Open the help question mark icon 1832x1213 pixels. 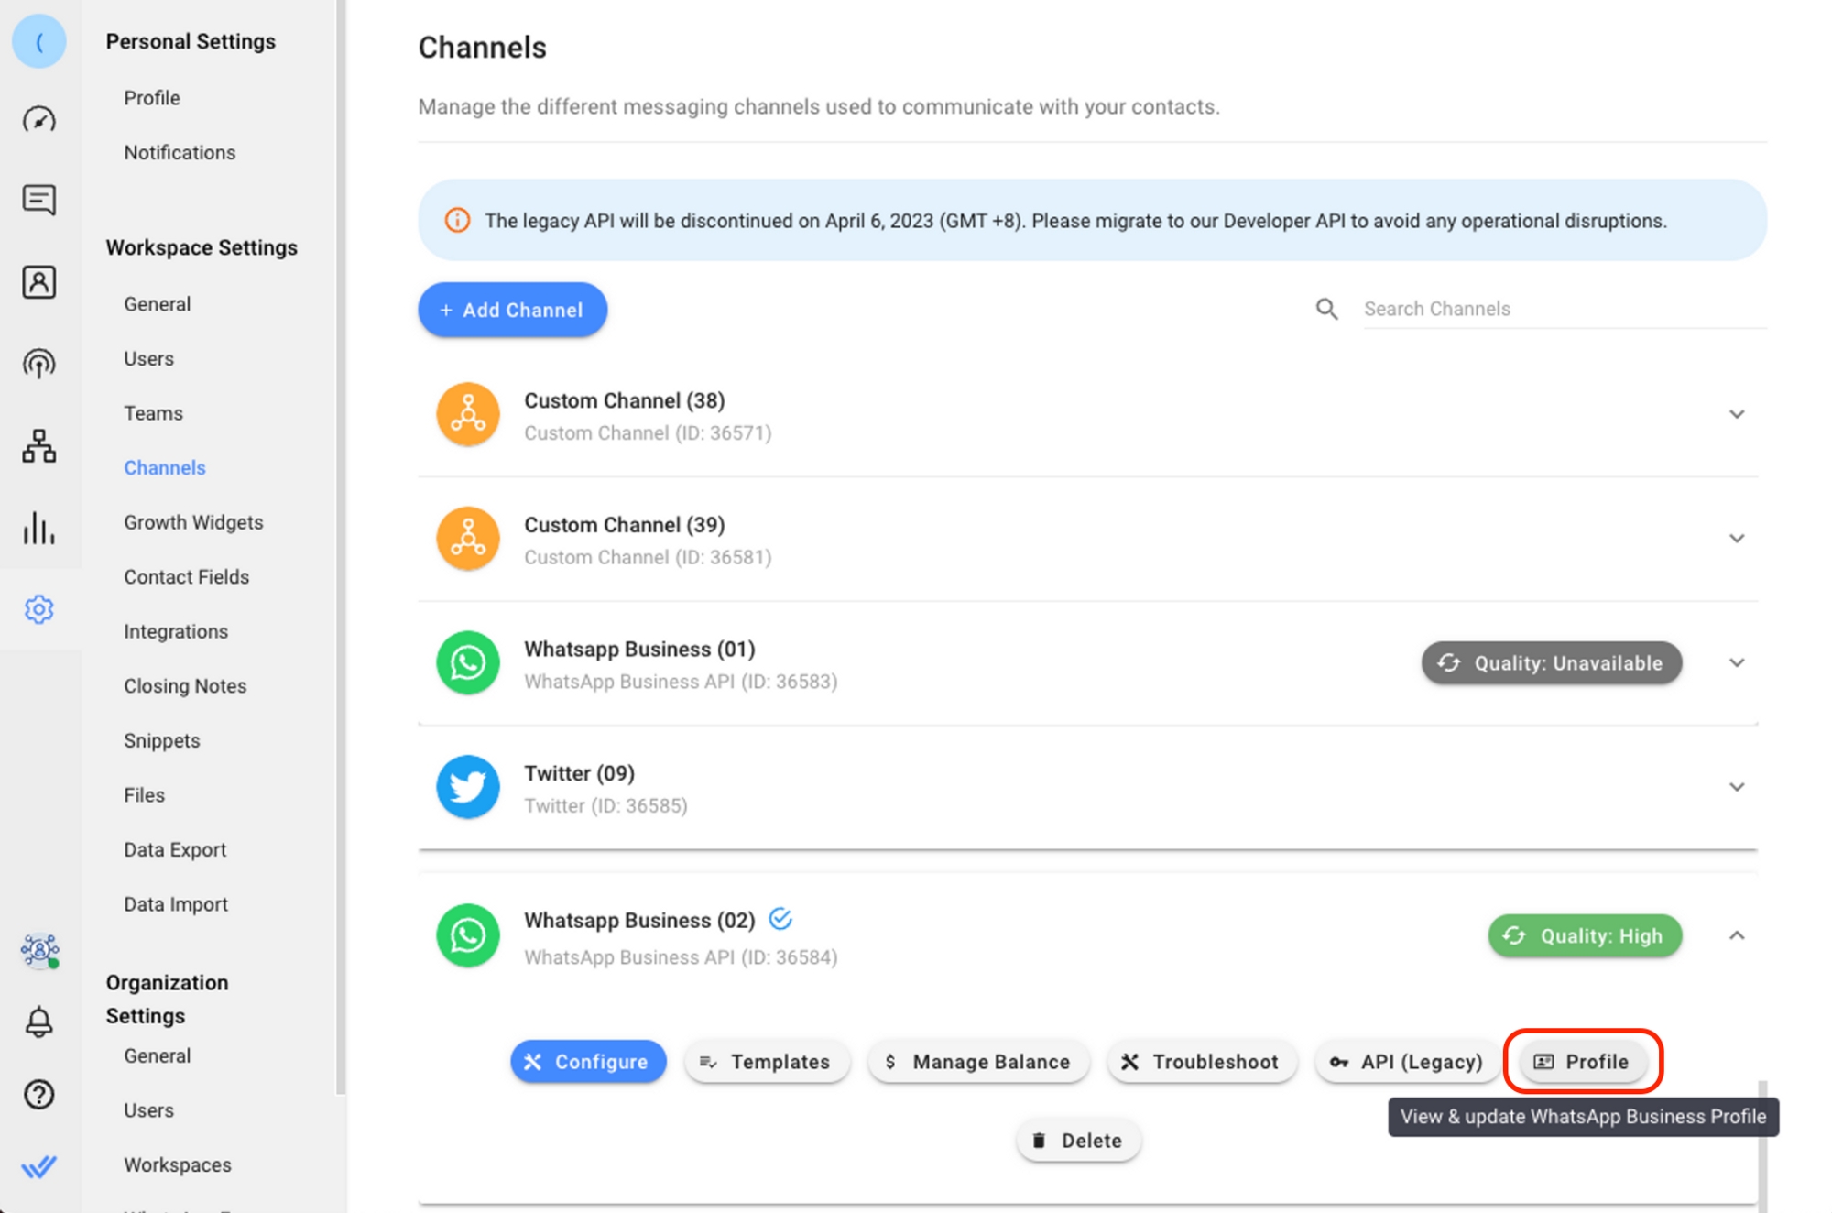(x=38, y=1094)
